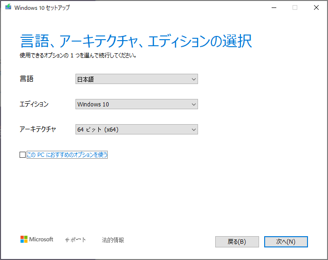Click the heading 言語、アーキテクチャ、エディションの選択
The width and height of the screenshot is (328, 260).
coord(136,41)
